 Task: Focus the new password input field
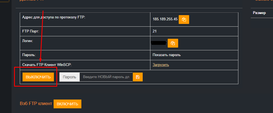[106, 77]
